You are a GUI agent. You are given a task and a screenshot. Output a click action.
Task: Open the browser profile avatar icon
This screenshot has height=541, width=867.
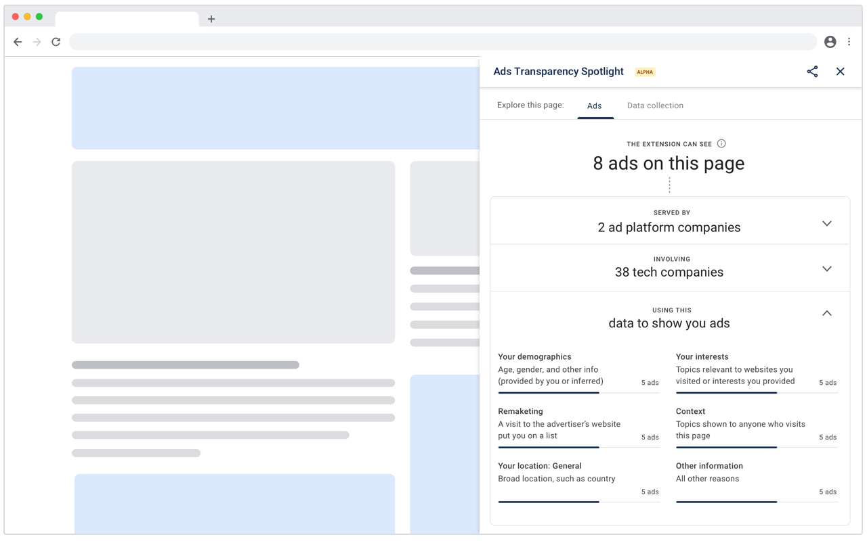(830, 41)
